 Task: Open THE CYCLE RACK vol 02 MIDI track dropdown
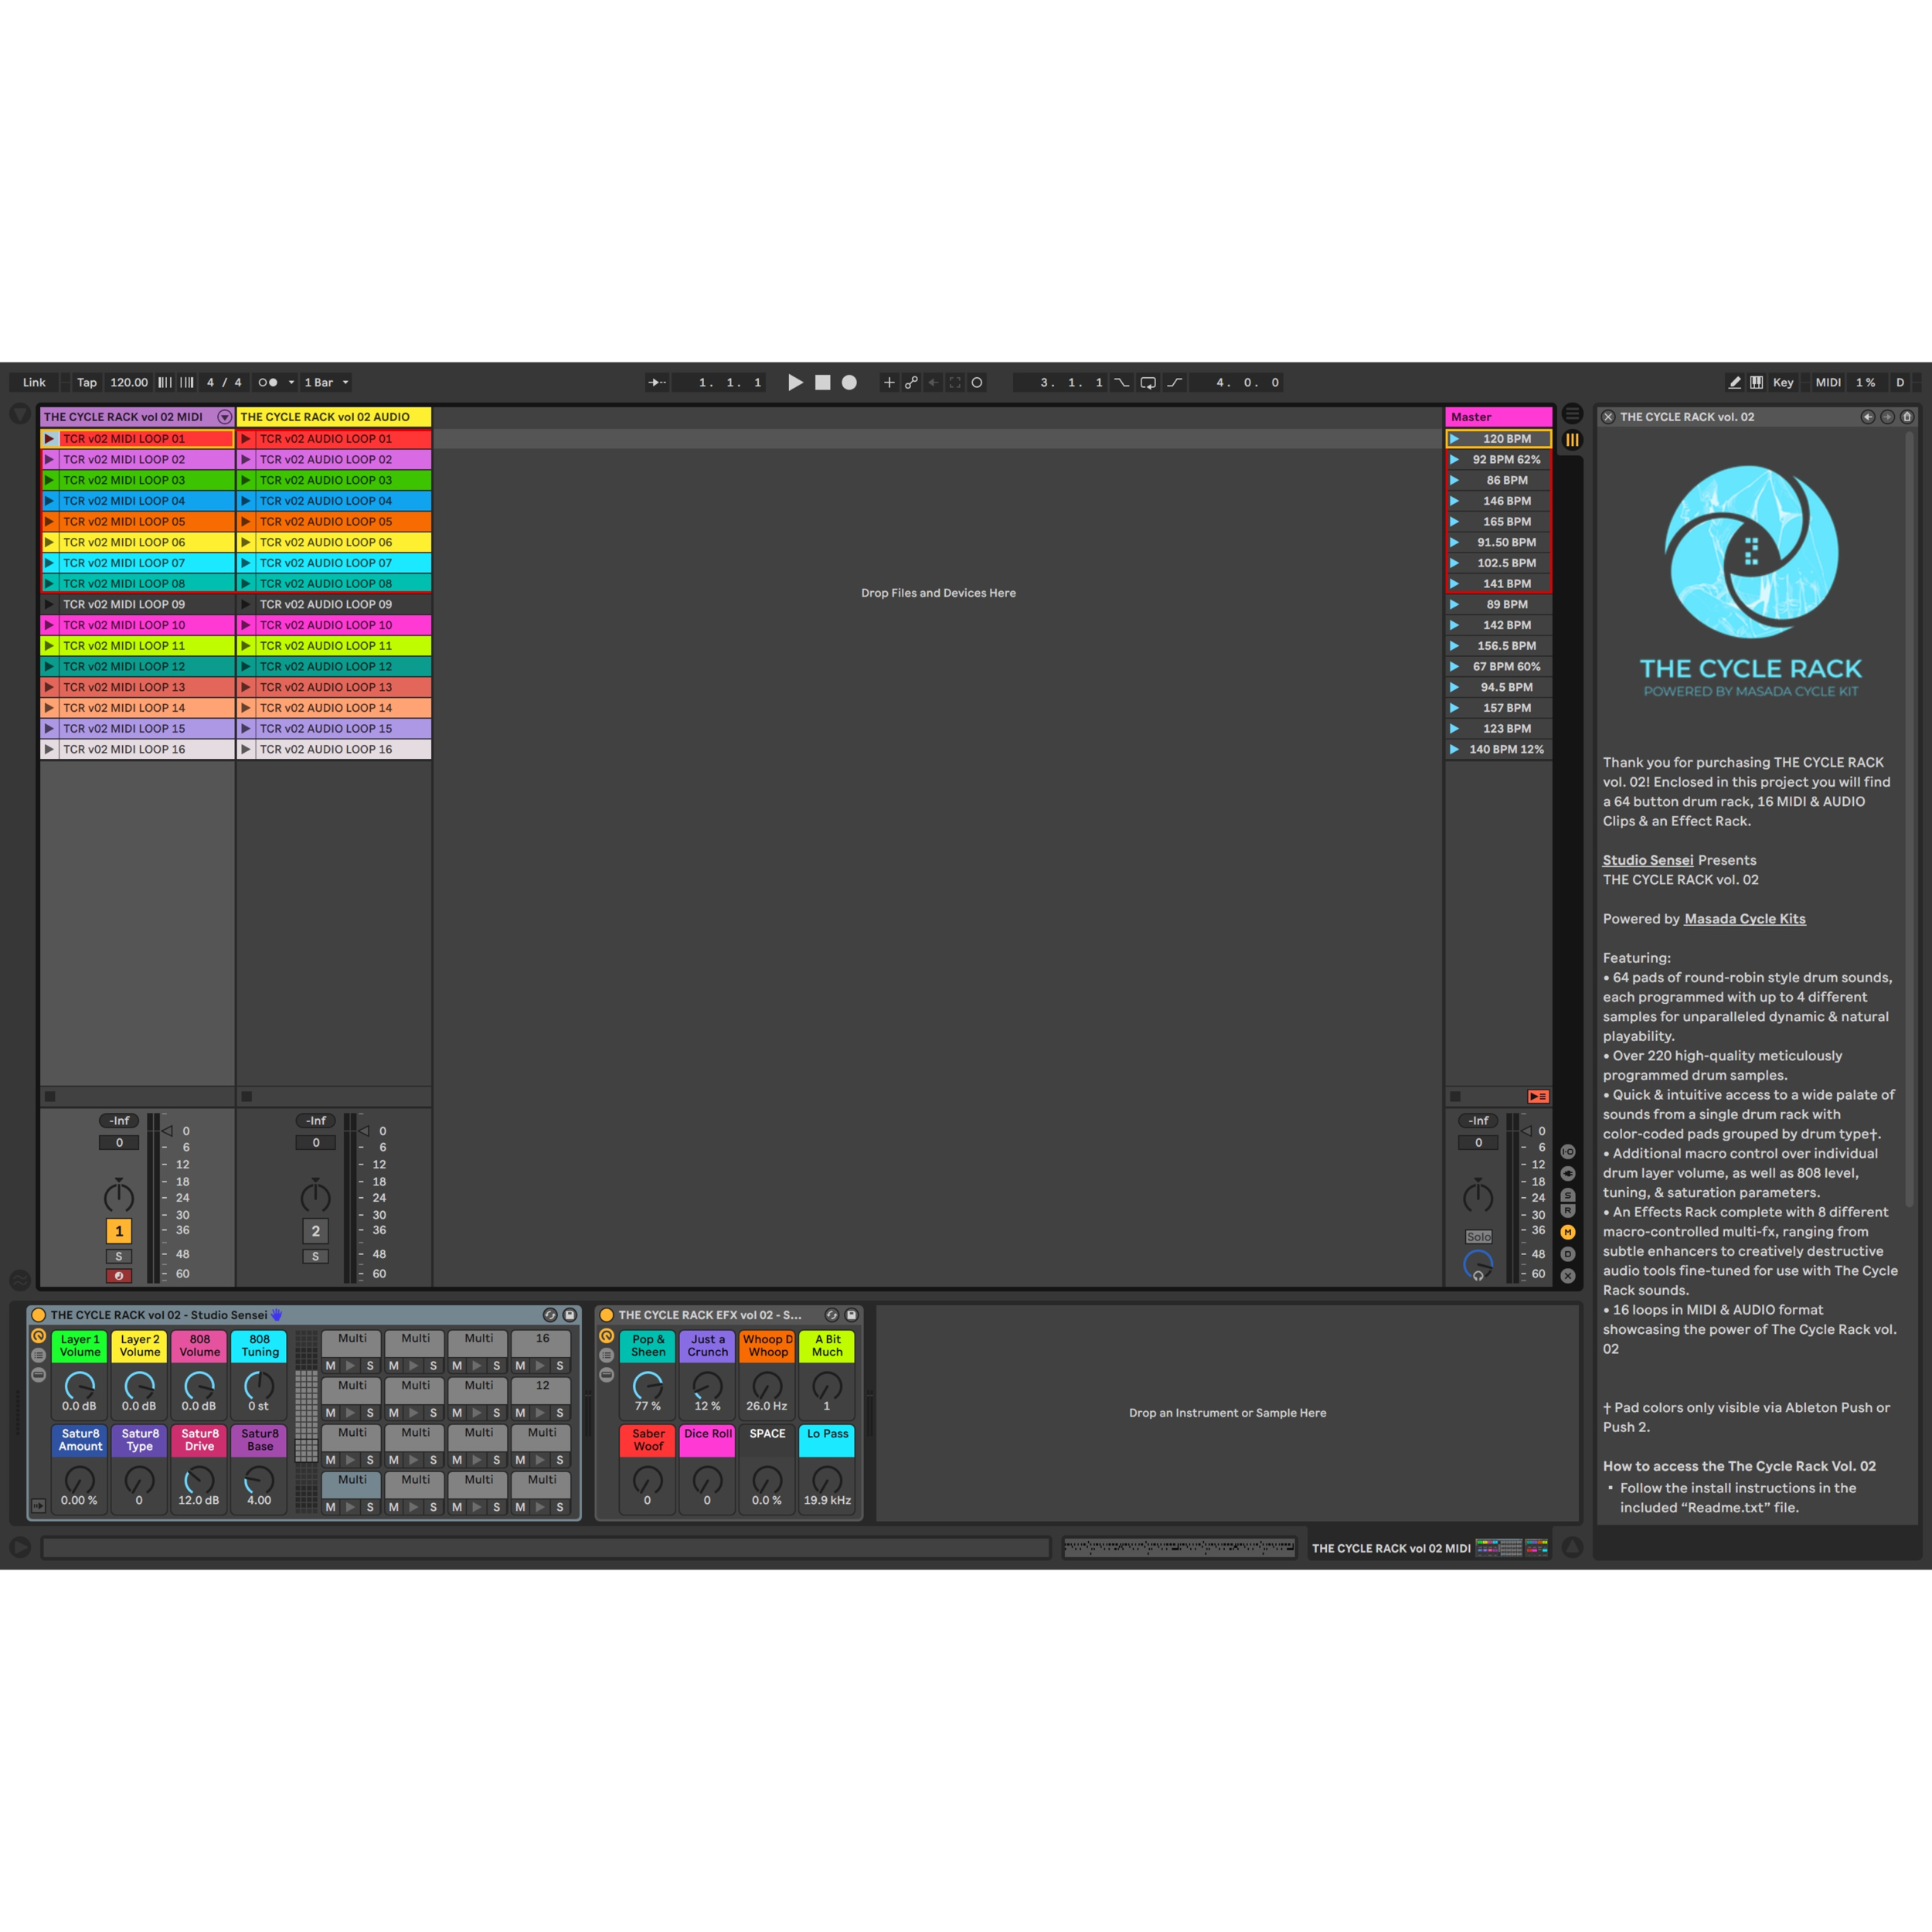pos(224,417)
